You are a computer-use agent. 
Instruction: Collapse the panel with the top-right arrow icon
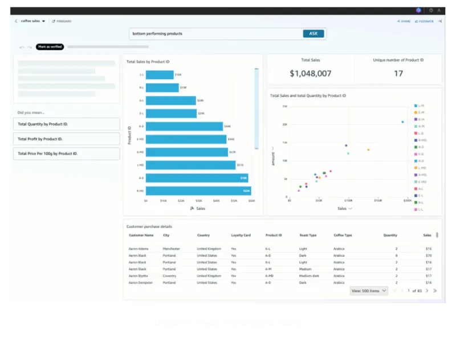(x=440, y=21)
